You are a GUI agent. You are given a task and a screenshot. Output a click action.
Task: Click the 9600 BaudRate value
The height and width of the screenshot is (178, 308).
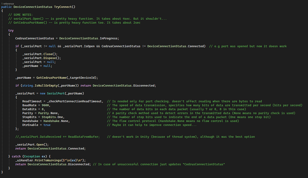click(46, 105)
